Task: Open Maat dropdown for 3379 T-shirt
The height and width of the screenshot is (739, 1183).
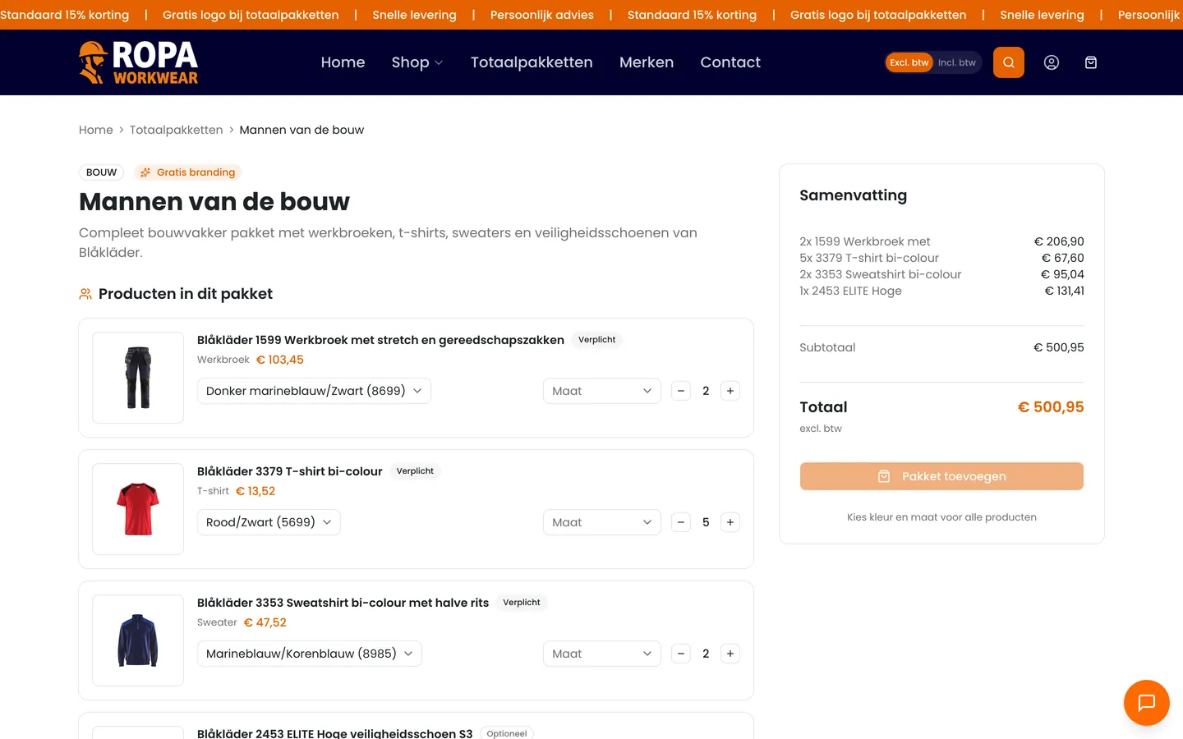Action: pos(602,522)
